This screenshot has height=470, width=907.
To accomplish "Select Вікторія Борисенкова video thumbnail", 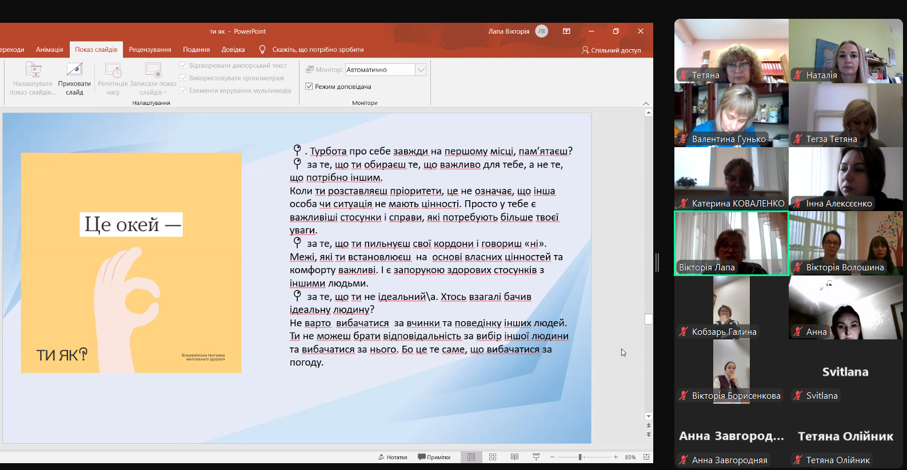I will click(732, 372).
